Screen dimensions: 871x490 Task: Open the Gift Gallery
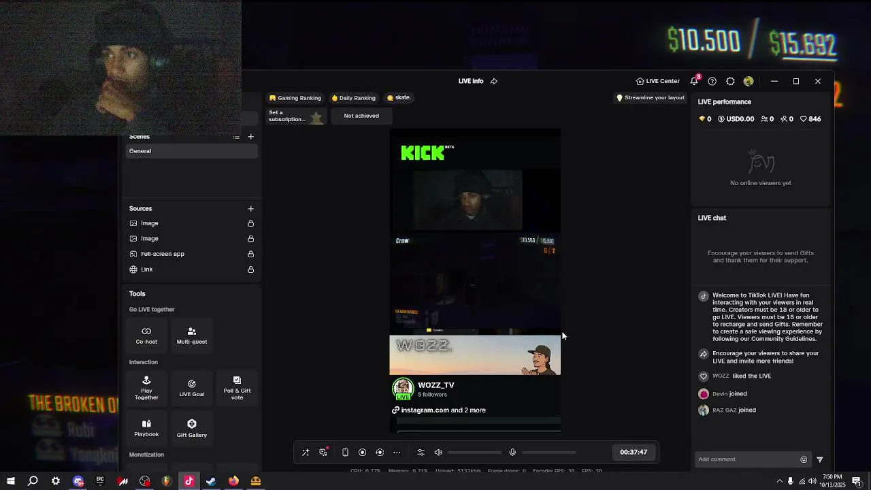(x=191, y=428)
